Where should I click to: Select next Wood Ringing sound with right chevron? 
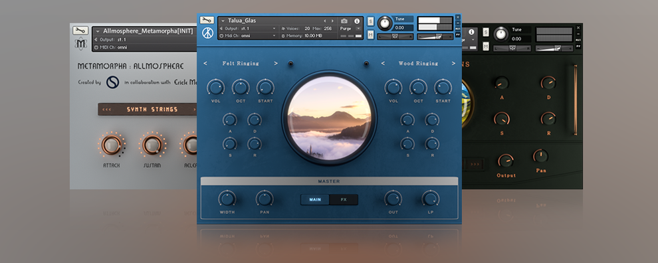454,63
